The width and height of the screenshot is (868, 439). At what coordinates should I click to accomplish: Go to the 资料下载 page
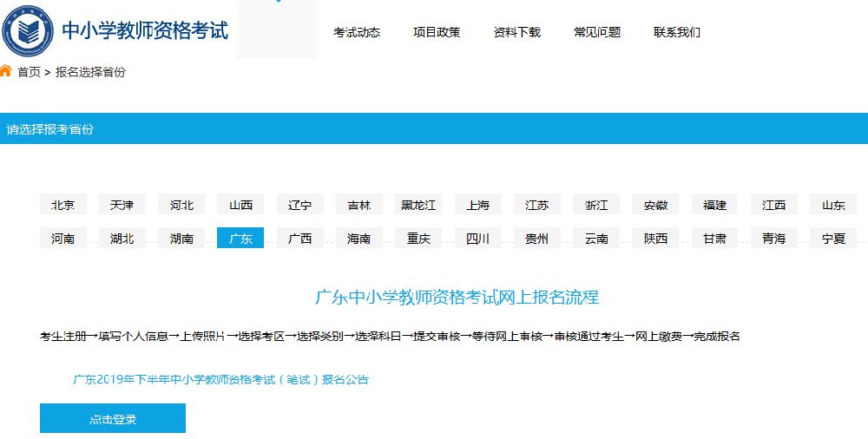(516, 32)
